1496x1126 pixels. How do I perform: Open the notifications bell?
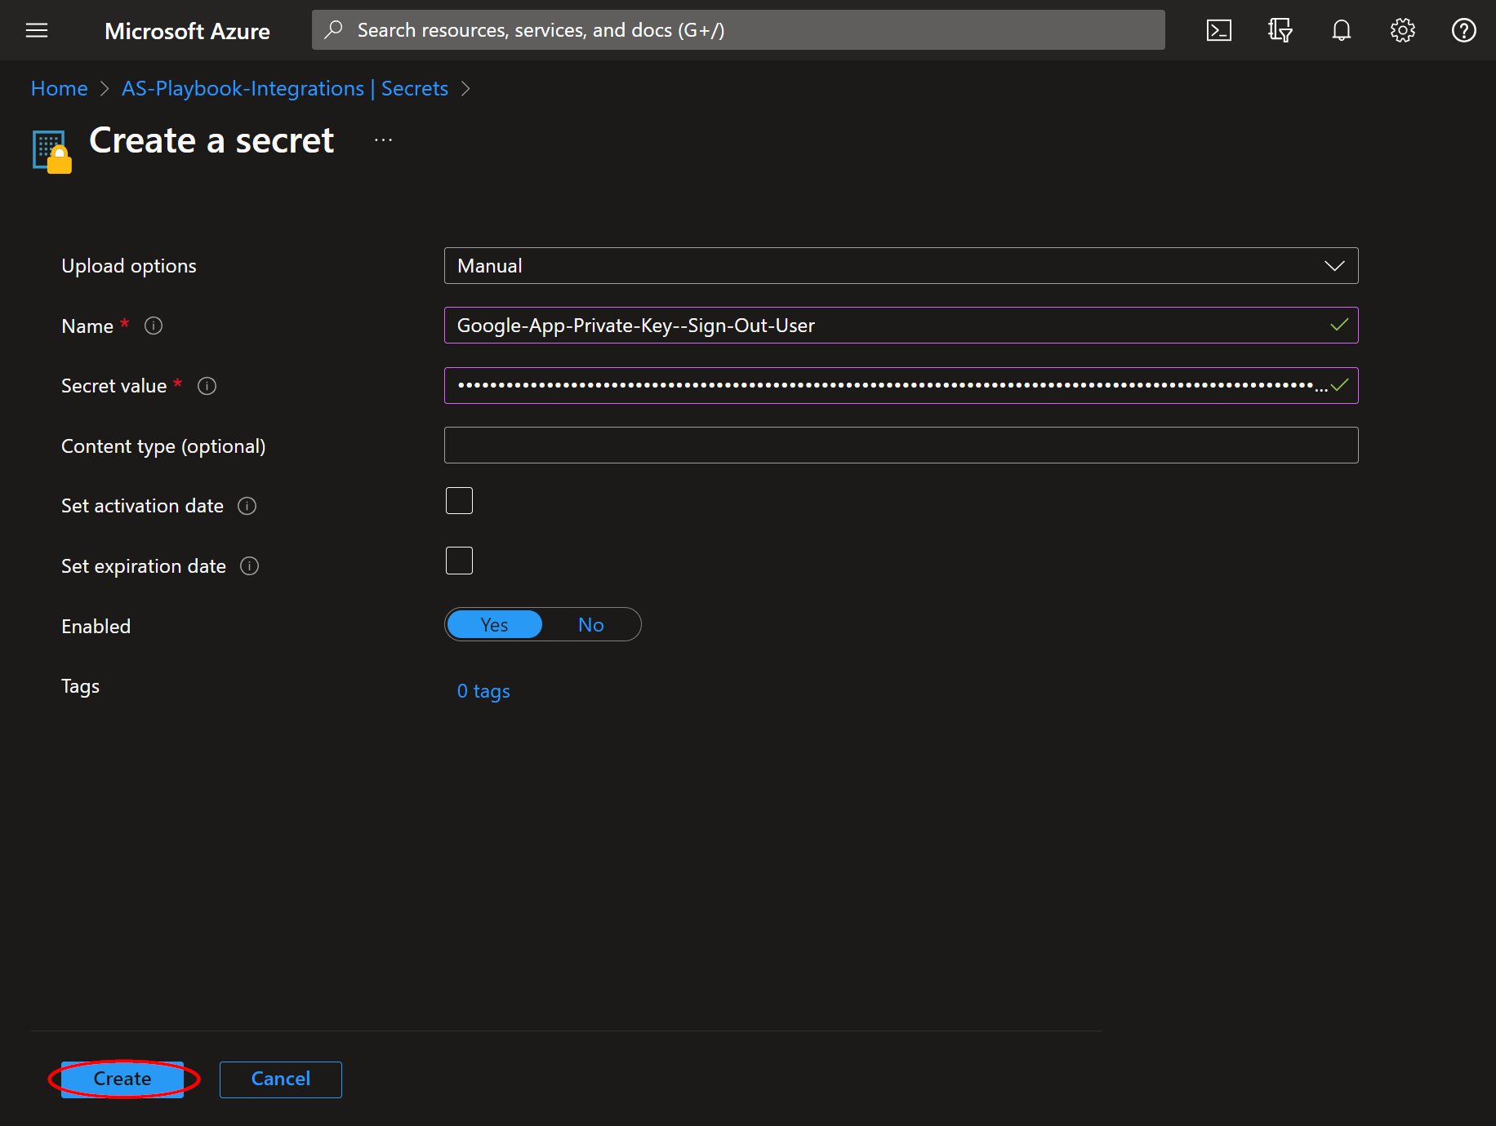pos(1341,30)
